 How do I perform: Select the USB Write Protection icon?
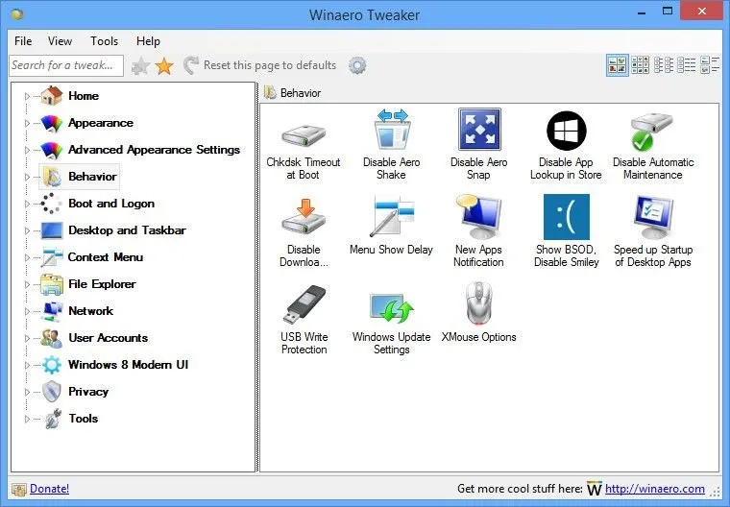pyautogui.click(x=304, y=306)
